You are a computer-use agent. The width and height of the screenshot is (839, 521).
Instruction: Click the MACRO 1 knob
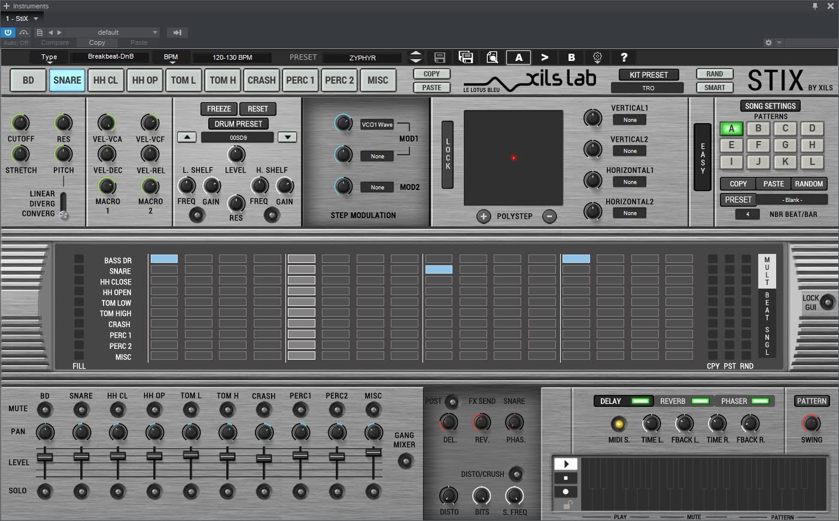pos(107,186)
